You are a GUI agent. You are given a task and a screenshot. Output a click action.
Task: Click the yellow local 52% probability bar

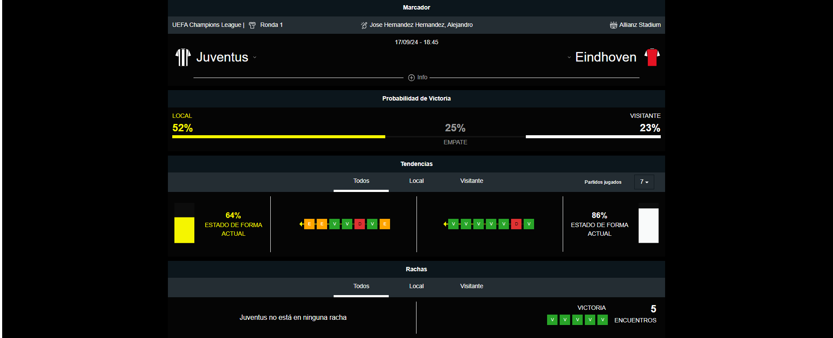tap(279, 137)
